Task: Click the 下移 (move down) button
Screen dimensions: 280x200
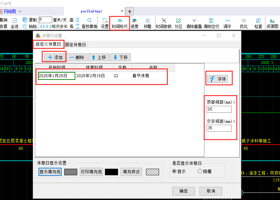Action: click(x=120, y=57)
